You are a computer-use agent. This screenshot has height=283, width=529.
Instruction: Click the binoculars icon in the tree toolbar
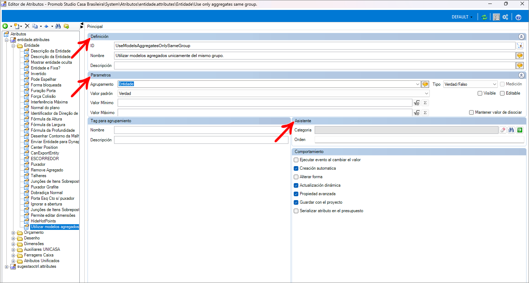[58, 26]
